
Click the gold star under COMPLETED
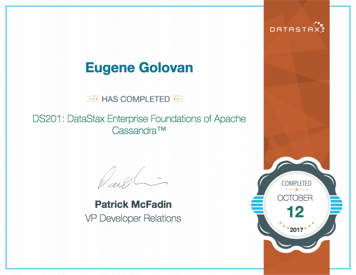(297, 190)
